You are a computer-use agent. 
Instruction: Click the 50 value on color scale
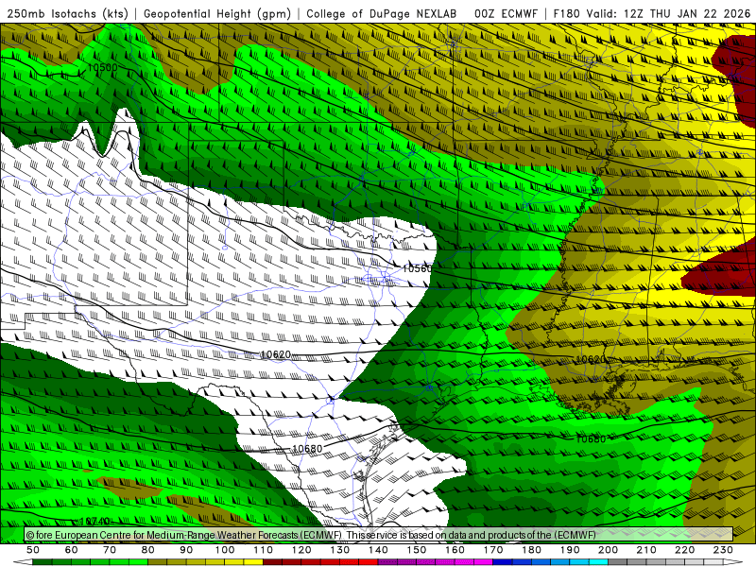point(33,550)
